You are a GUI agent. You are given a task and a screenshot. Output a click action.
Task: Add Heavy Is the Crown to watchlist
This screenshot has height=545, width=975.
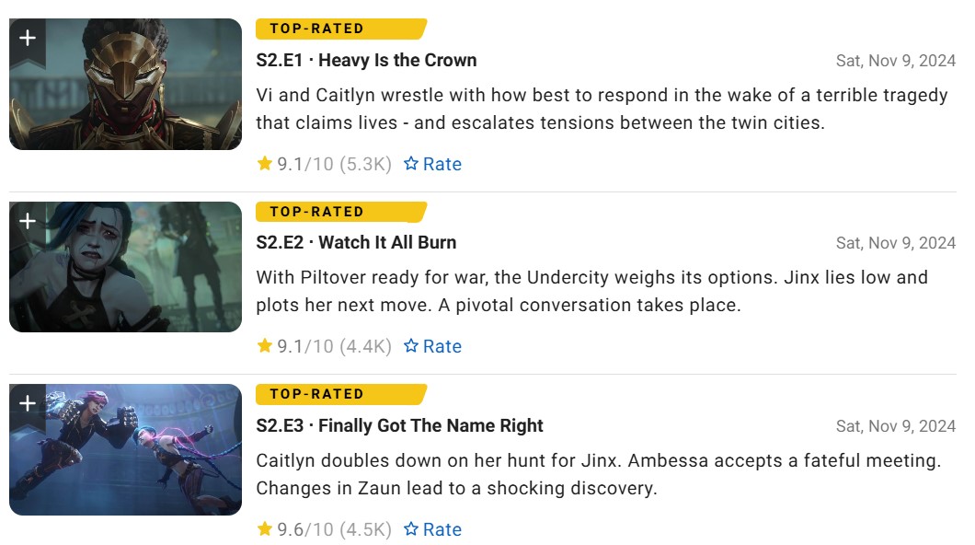(x=28, y=40)
